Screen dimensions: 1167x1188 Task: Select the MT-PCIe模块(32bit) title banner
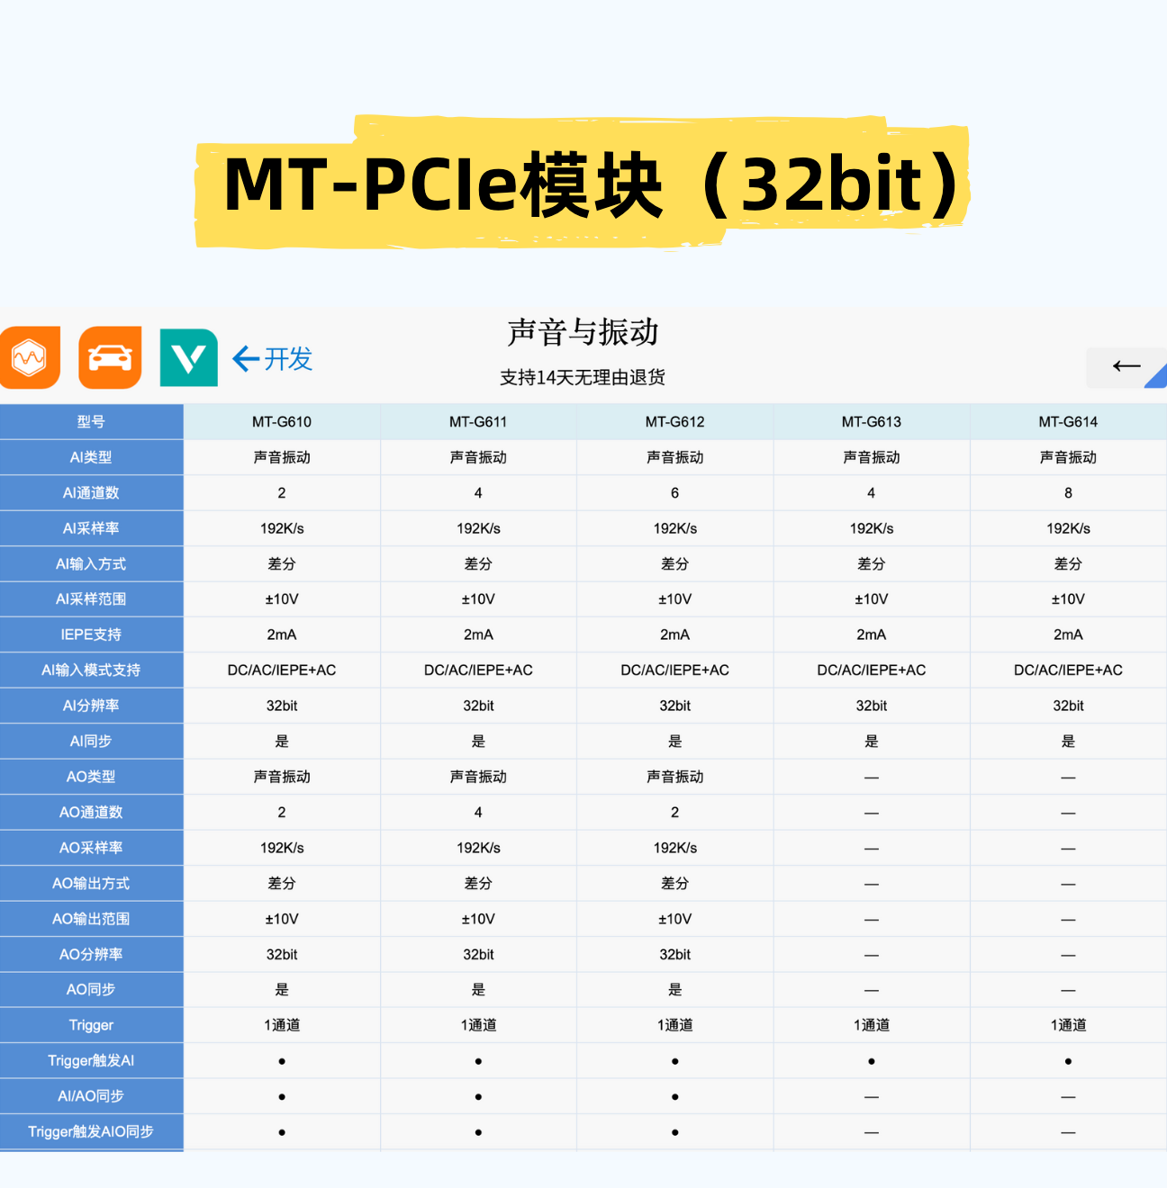click(583, 183)
